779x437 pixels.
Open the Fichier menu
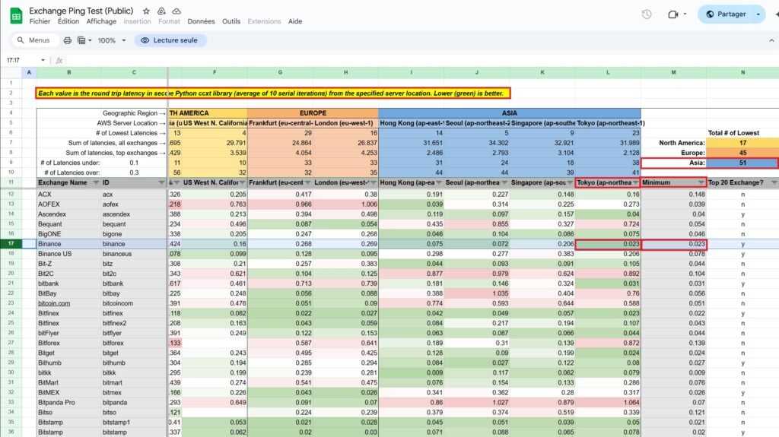[40, 21]
